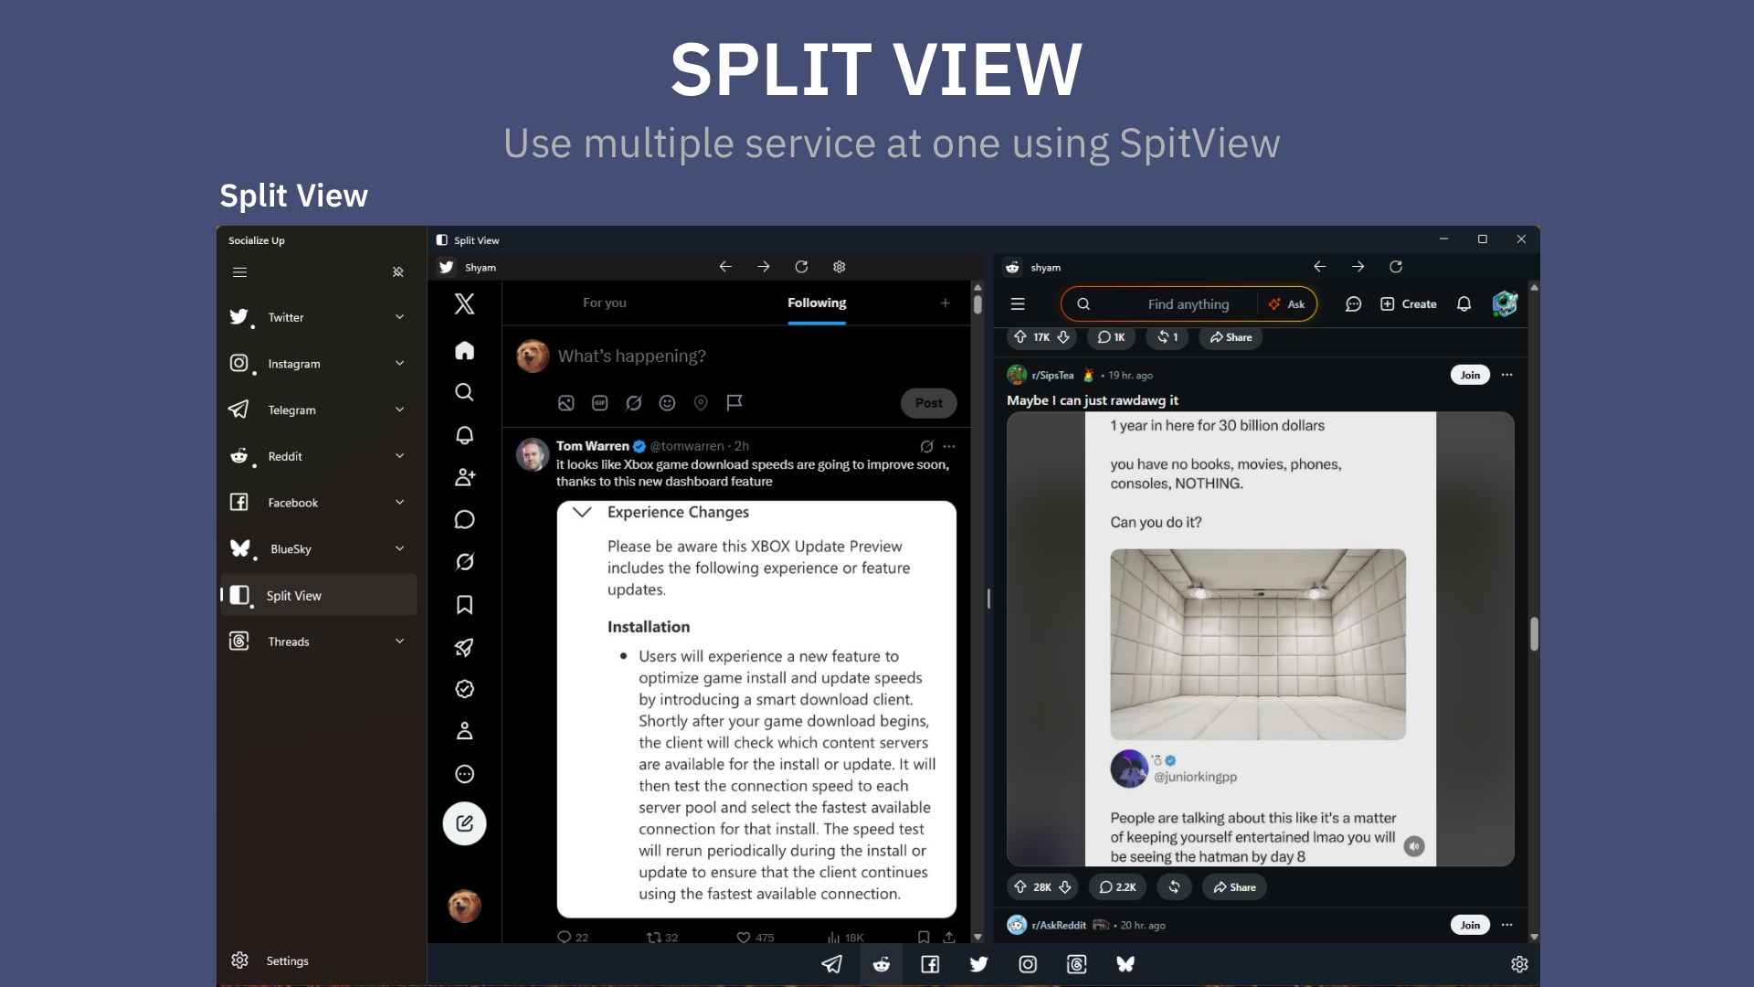
Task: Go back in the Reddit pane
Action: (1320, 267)
